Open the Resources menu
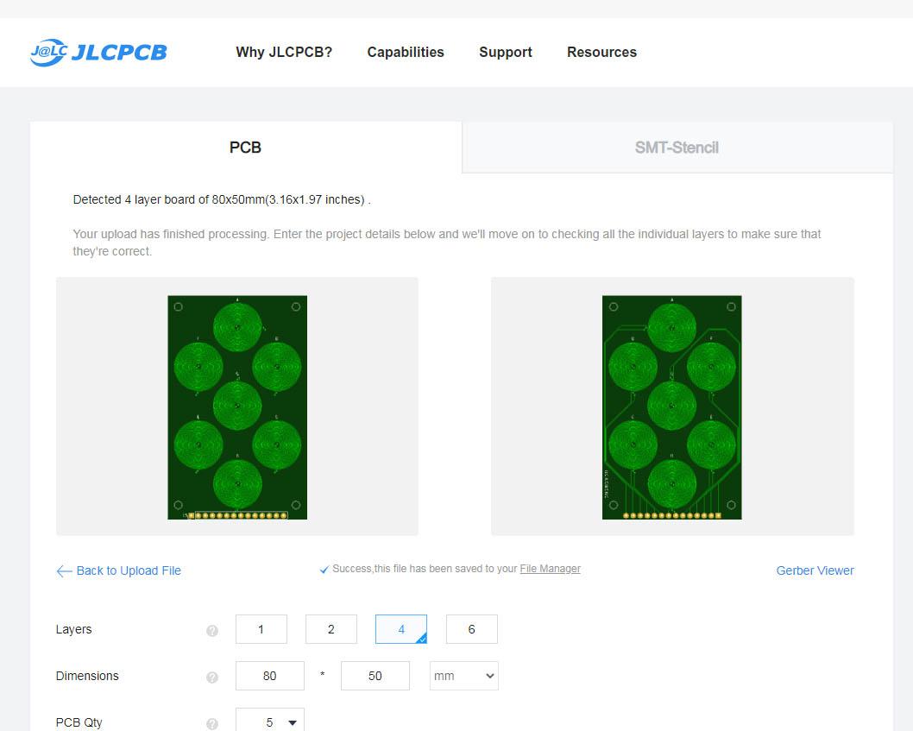Viewport: 913px width, 731px height. (601, 52)
